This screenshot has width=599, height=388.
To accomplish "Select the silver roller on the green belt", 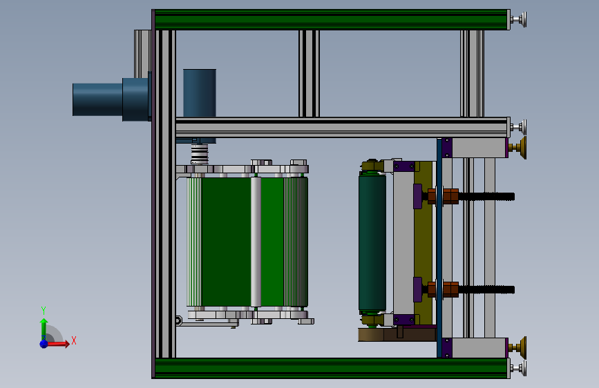I will (256, 242).
